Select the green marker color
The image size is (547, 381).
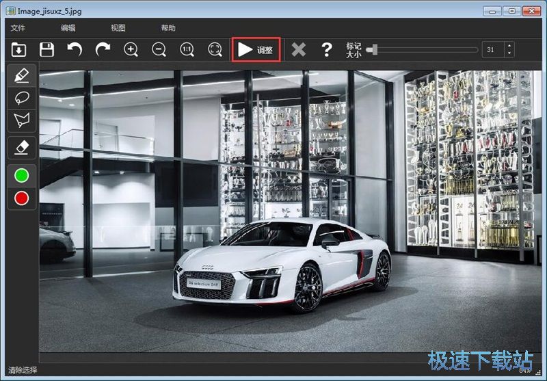pos(22,175)
